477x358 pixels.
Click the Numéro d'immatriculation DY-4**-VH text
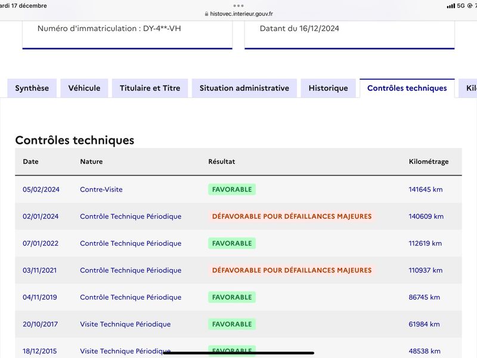109,29
